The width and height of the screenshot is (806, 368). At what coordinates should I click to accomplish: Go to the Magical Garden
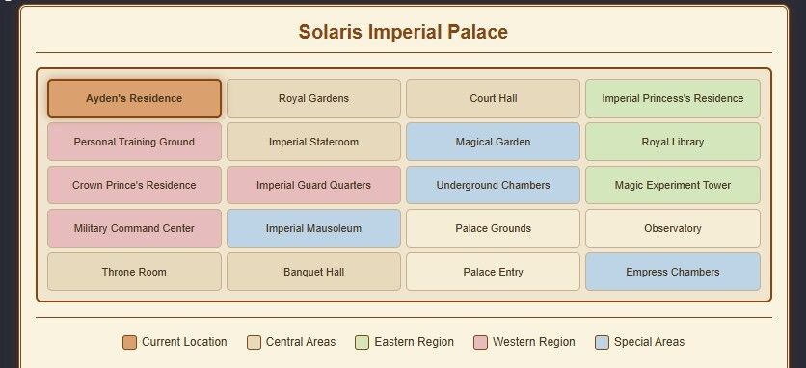[x=493, y=142]
